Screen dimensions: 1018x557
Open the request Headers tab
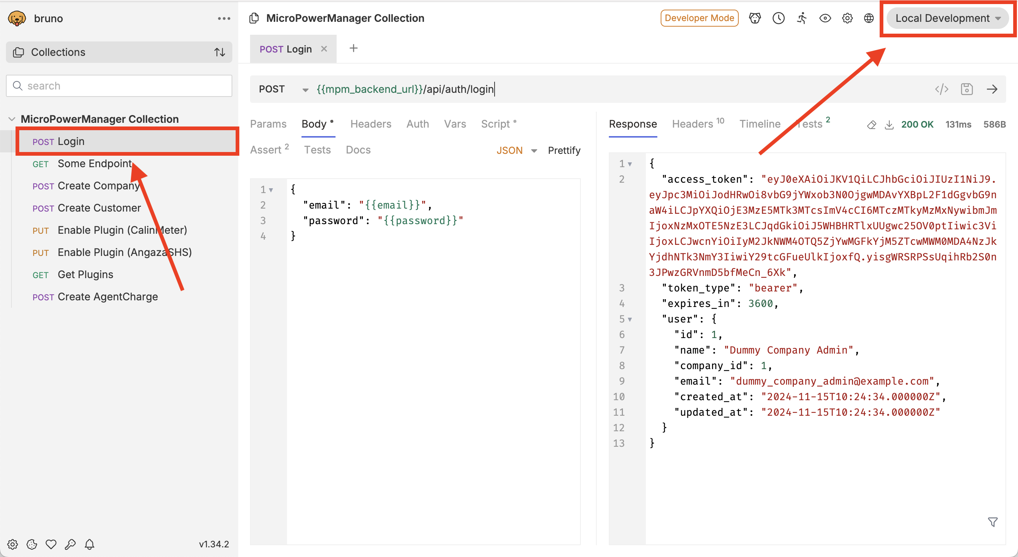pos(371,124)
